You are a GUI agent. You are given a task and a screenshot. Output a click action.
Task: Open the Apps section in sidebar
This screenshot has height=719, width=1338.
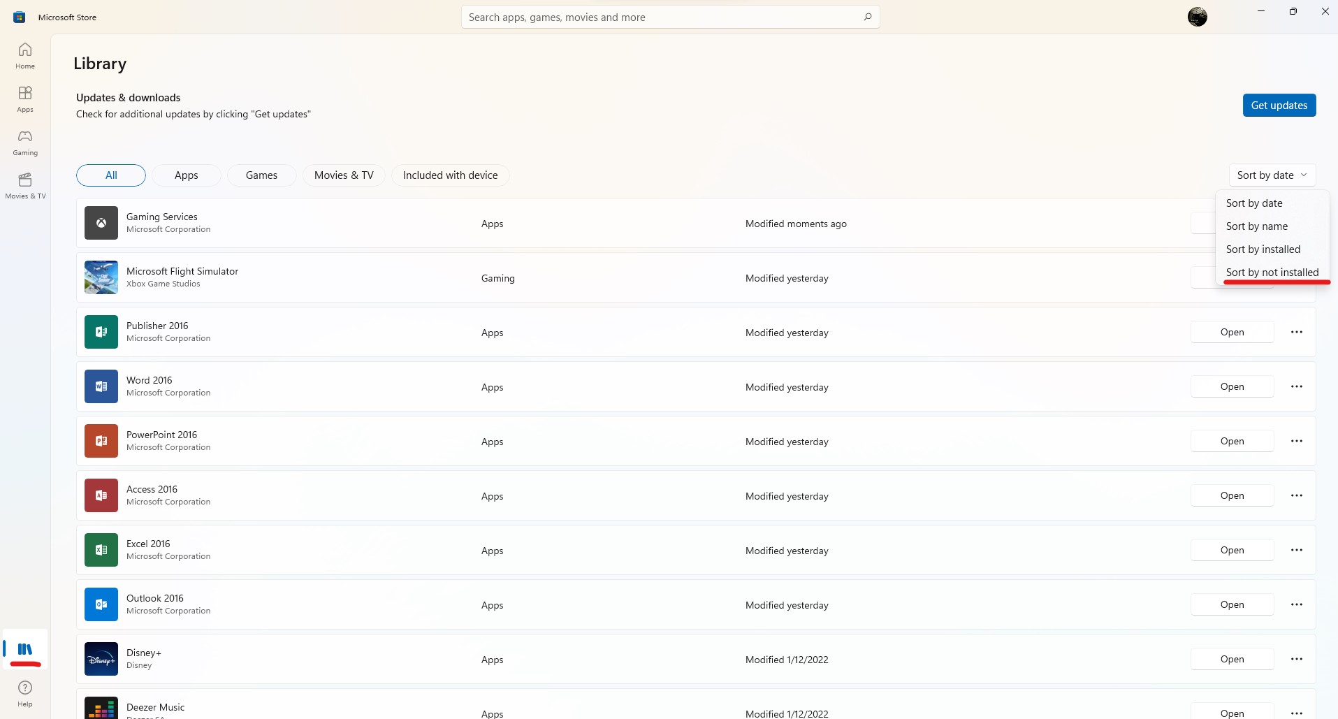coord(25,99)
